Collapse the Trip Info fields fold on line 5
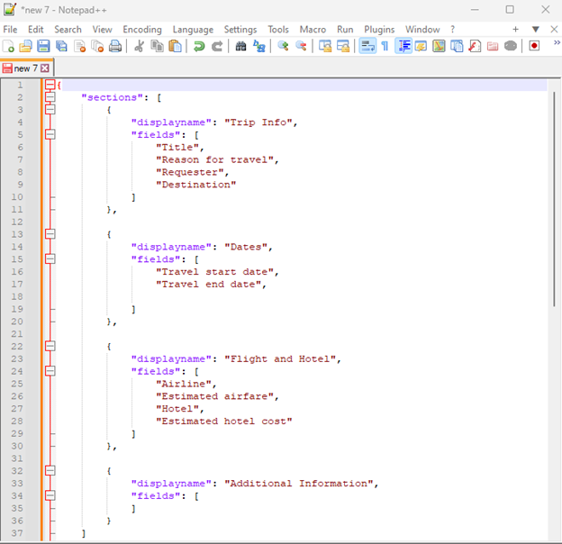The width and height of the screenshot is (562, 544). 50,134
